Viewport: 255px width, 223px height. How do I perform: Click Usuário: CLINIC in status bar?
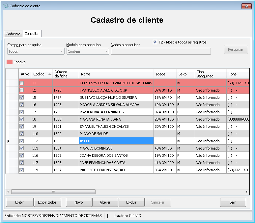(127, 216)
